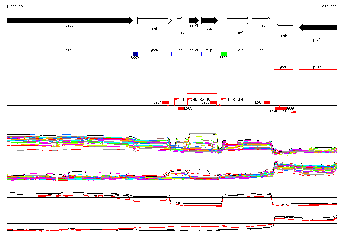
Task: Click the white yneP gene arrow
Action: (x=239, y=20)
